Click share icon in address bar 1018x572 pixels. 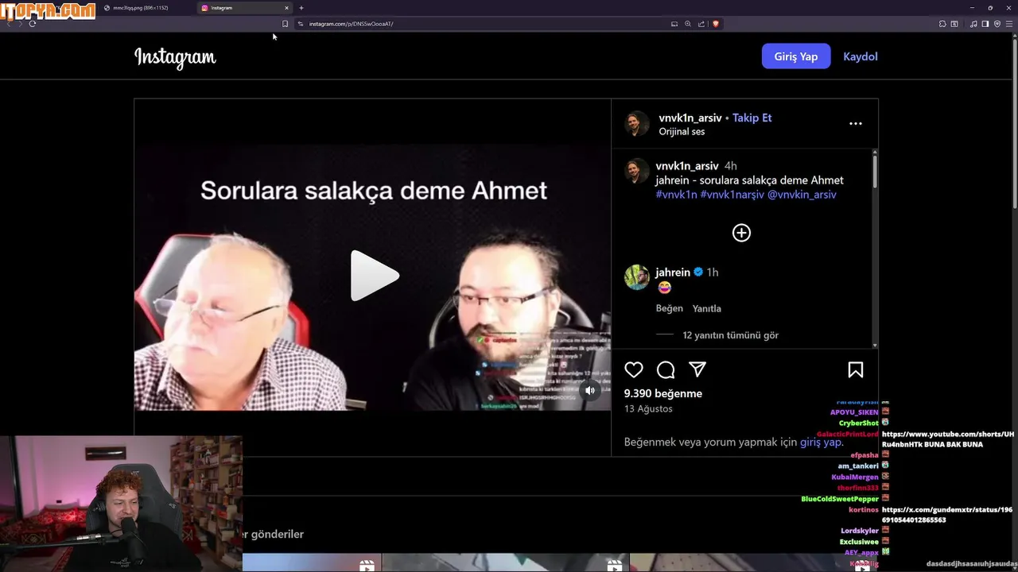(x=701, y=24)
